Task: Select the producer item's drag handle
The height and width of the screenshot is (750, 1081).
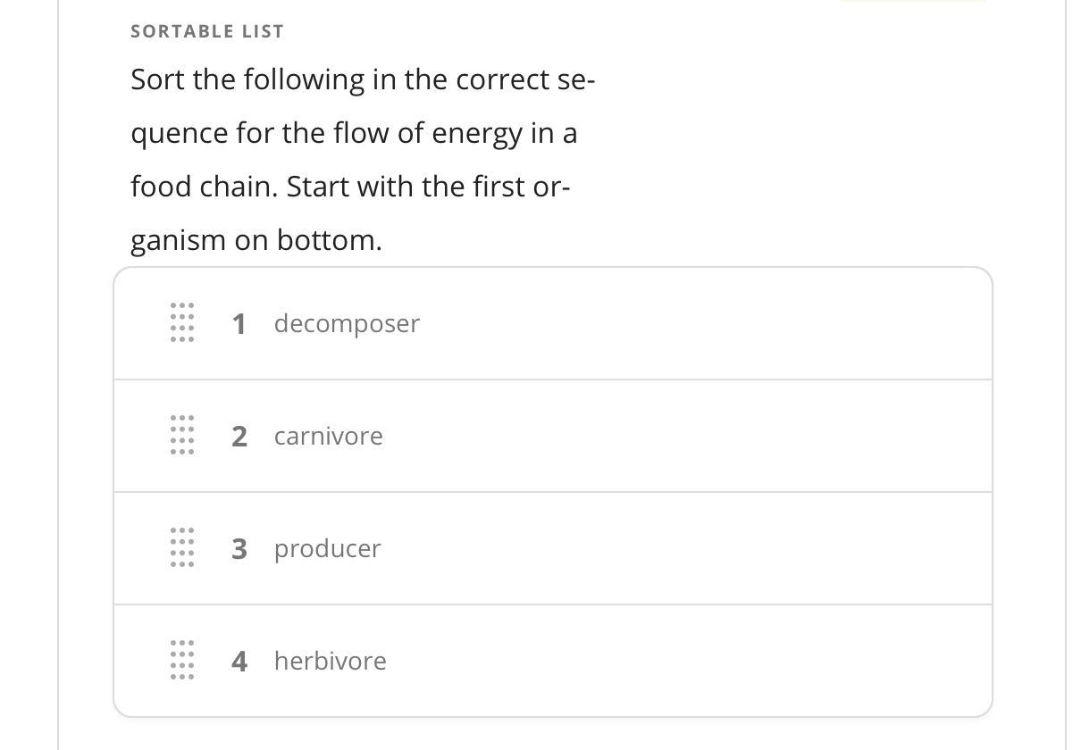Action: [x=181, y=547]
